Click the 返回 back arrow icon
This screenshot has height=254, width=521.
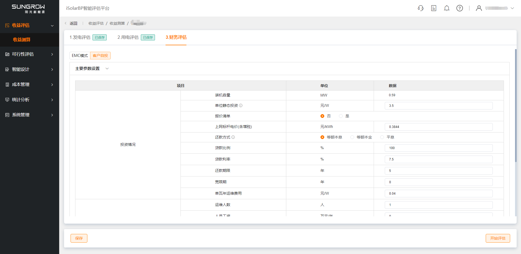66,23
